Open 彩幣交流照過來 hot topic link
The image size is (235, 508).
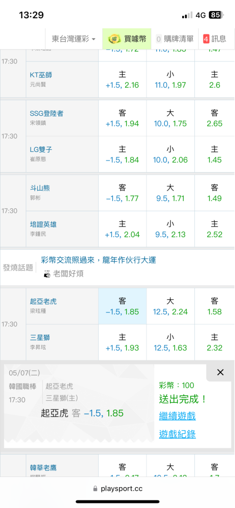98,260
